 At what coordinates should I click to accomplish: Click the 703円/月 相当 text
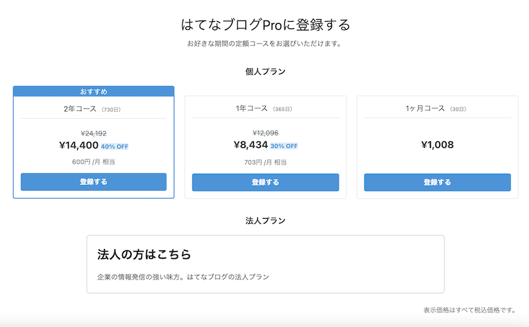point(265,162)
